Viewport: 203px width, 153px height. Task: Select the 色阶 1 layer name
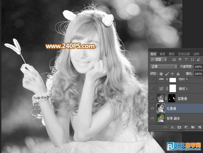coord(183,79)
